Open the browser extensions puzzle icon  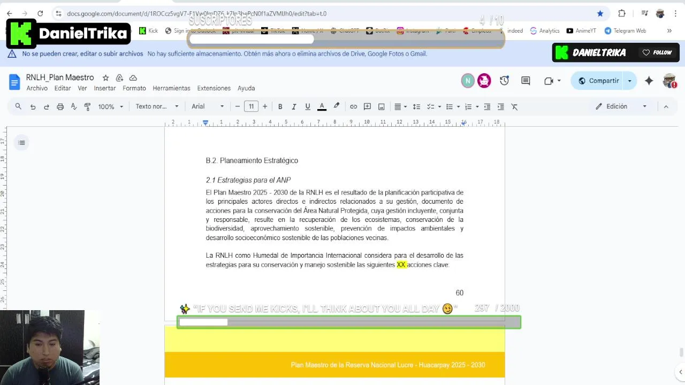point(622,13)
